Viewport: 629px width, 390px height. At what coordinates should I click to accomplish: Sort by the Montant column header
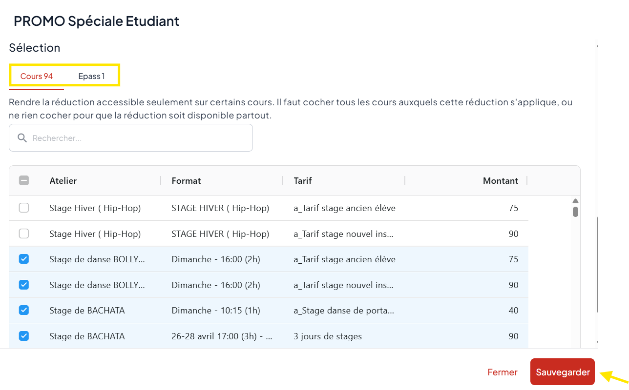(x=500, y=180)
